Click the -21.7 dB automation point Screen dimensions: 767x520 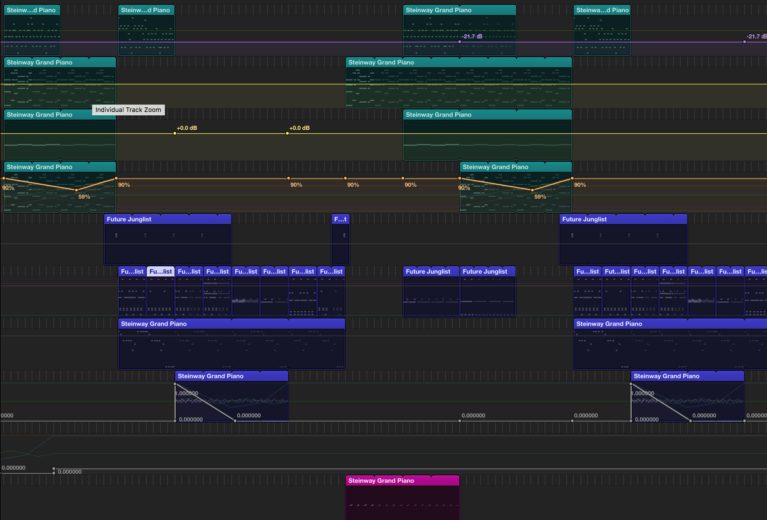(459, 41)
